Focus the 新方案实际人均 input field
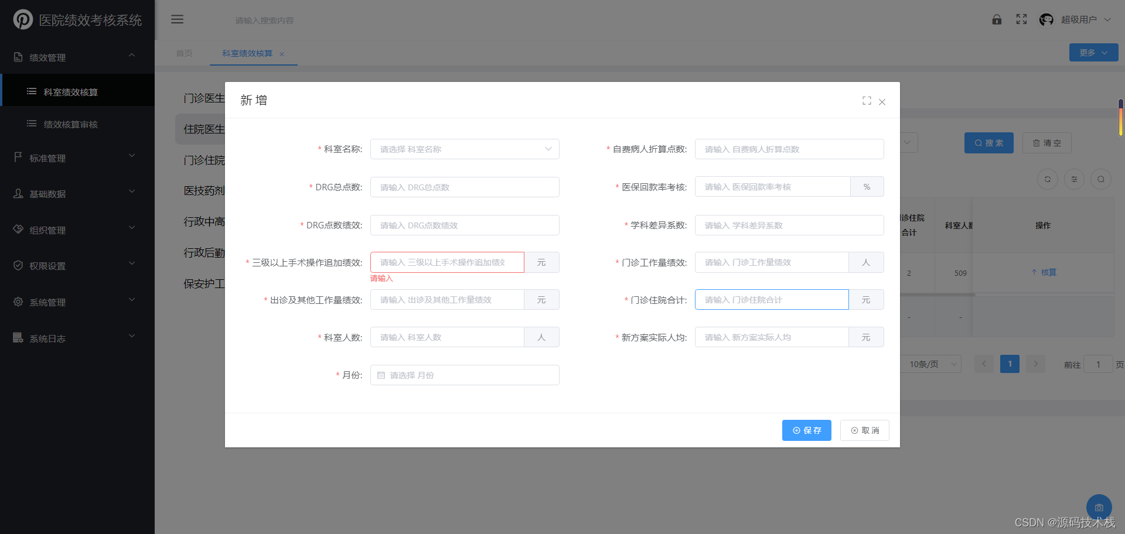Screen dimensions: 1125x534 pos(772,337)
